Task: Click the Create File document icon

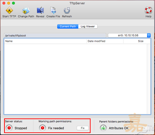Action: (x=53, y=10)
